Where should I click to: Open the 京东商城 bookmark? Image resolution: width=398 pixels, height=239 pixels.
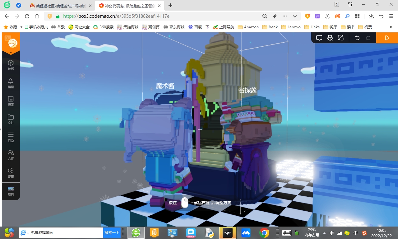[174, 27]
